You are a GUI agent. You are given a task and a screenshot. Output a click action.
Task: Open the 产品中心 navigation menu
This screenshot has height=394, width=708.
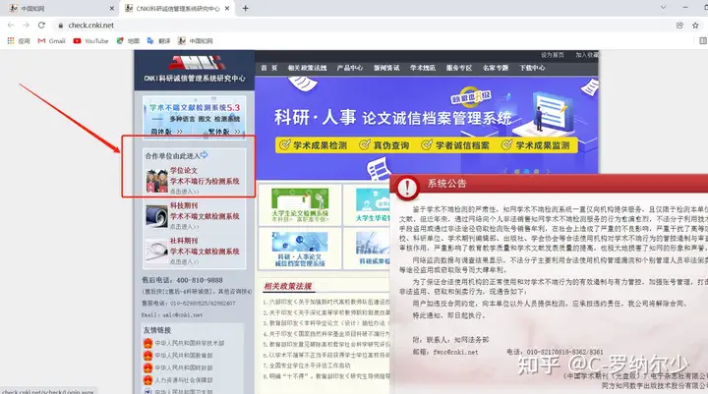[349, 68]
